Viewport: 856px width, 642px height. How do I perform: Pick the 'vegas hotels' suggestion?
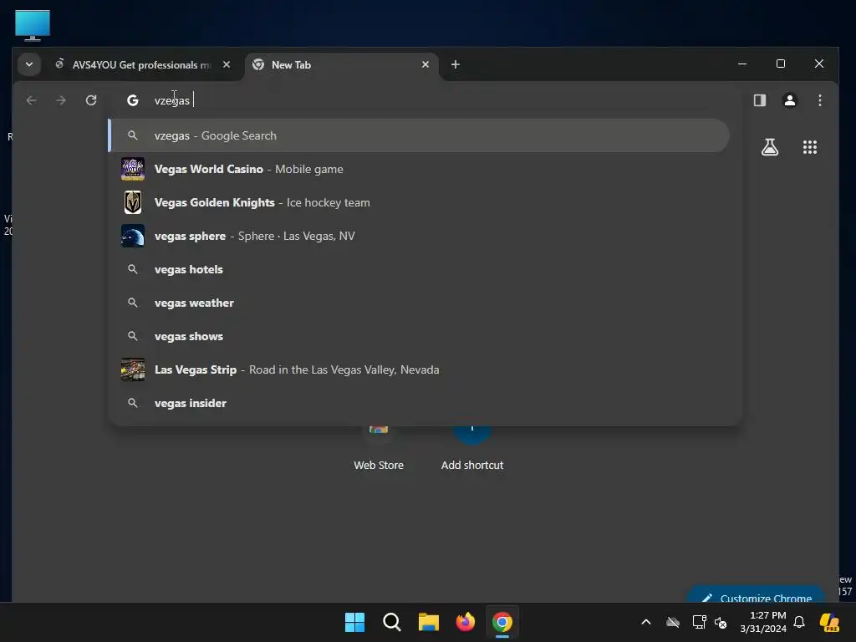420,269
